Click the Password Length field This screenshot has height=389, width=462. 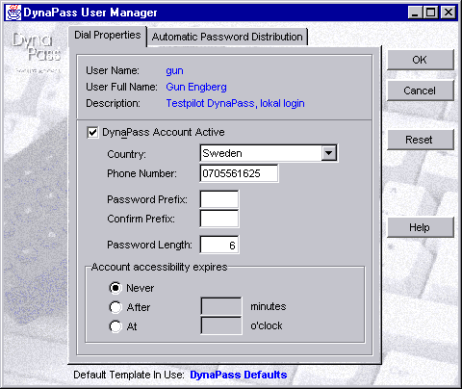(x=219, y=245)
